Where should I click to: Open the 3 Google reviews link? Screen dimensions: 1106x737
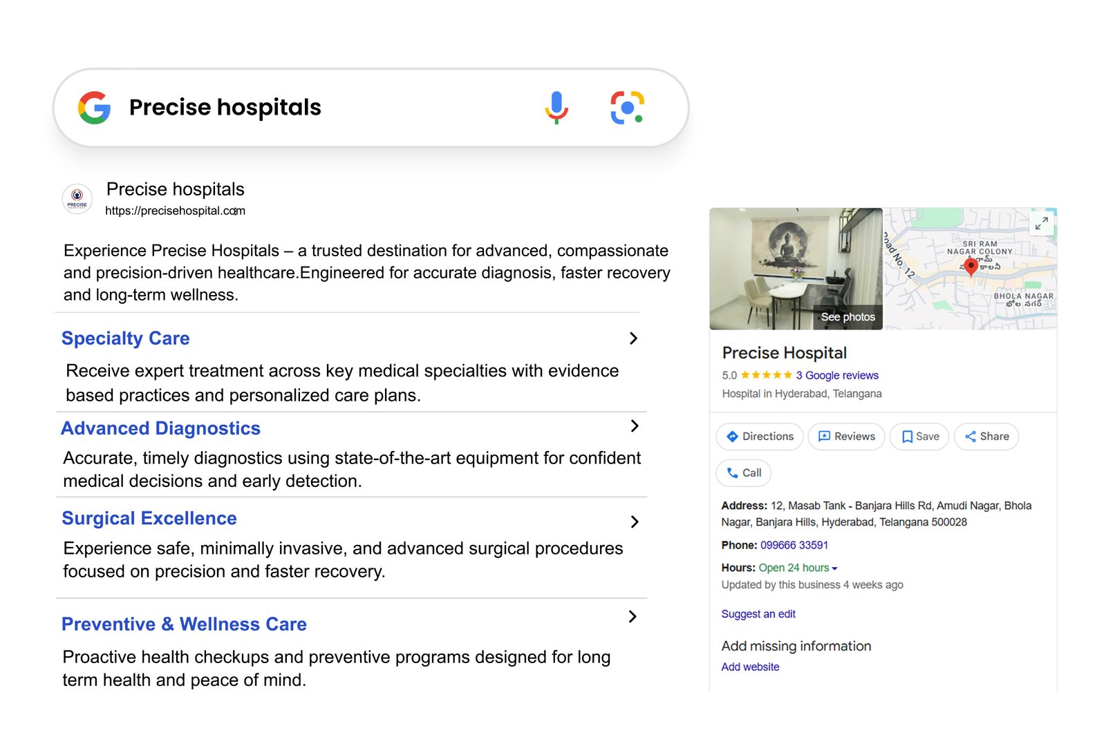tap(837, 376)
